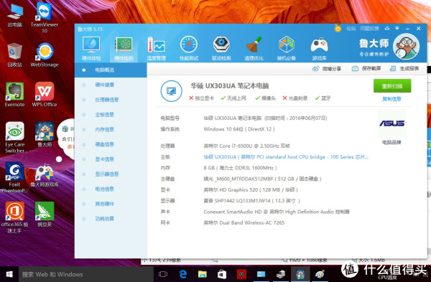Click the monitor icon beside UX303UA title
This screenshot has height=282, width=431.
point(171,91)
